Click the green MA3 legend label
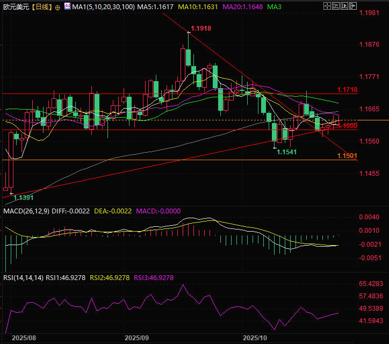Image resolution: width=389 pixels, height=344 pixels. point(274,6)
